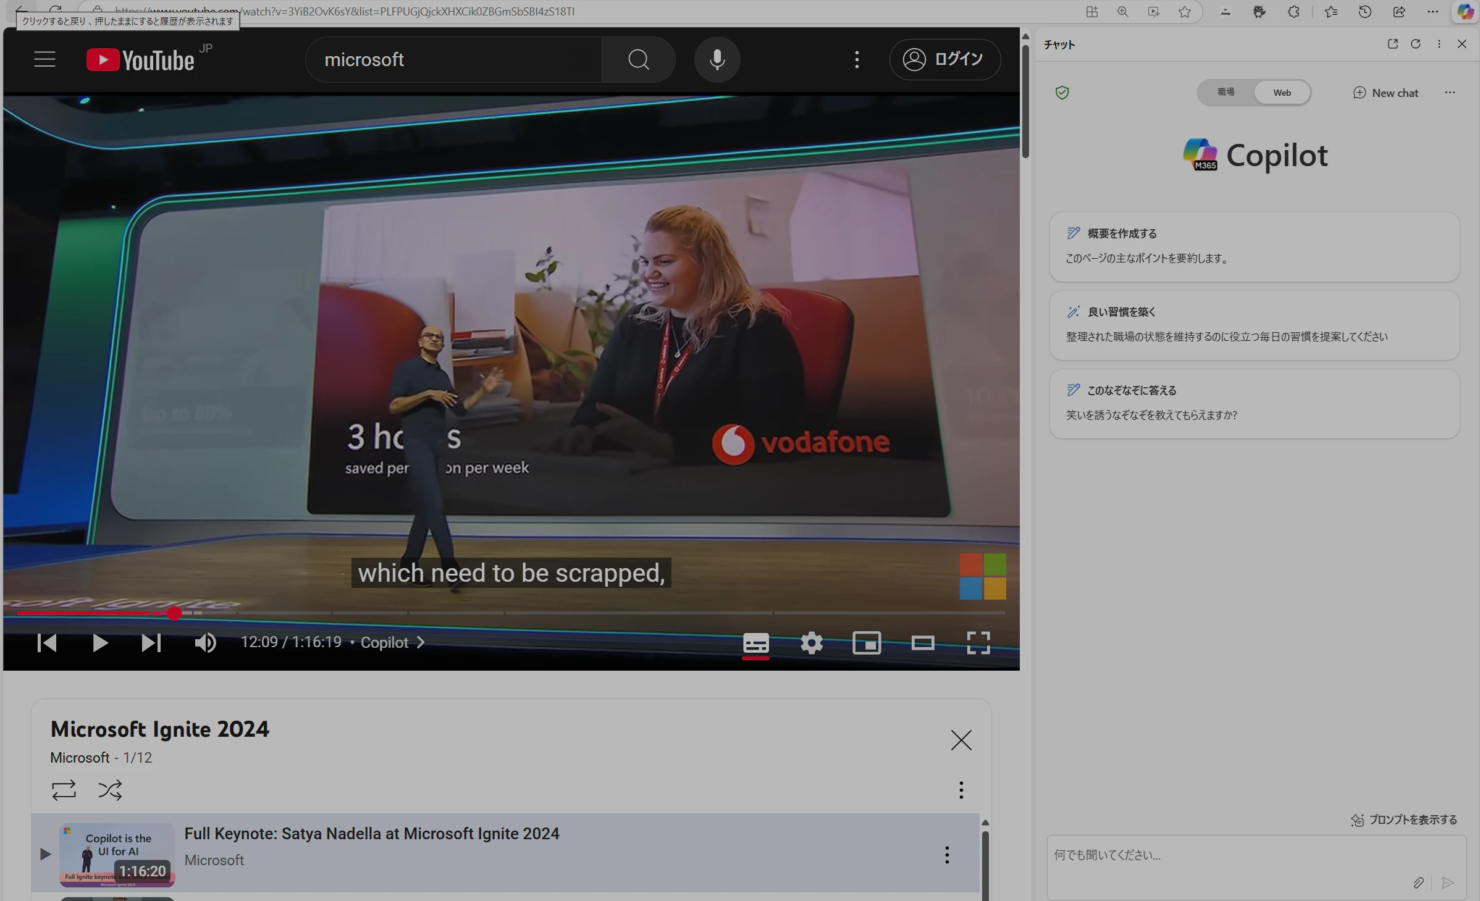Open the zoom magnifier in address bar
This screenshot has height=901, width=1480.
click(x=1122, y=12)
